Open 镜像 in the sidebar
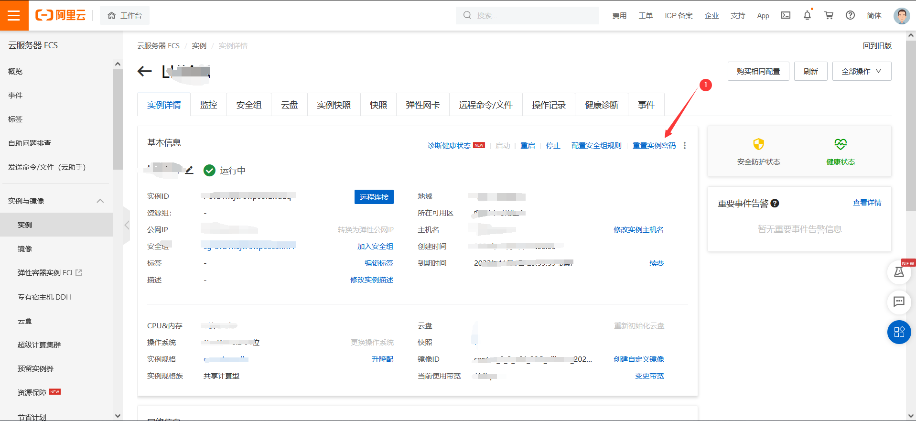The width and height of the screenshot is (916, 421). [25, 249]
